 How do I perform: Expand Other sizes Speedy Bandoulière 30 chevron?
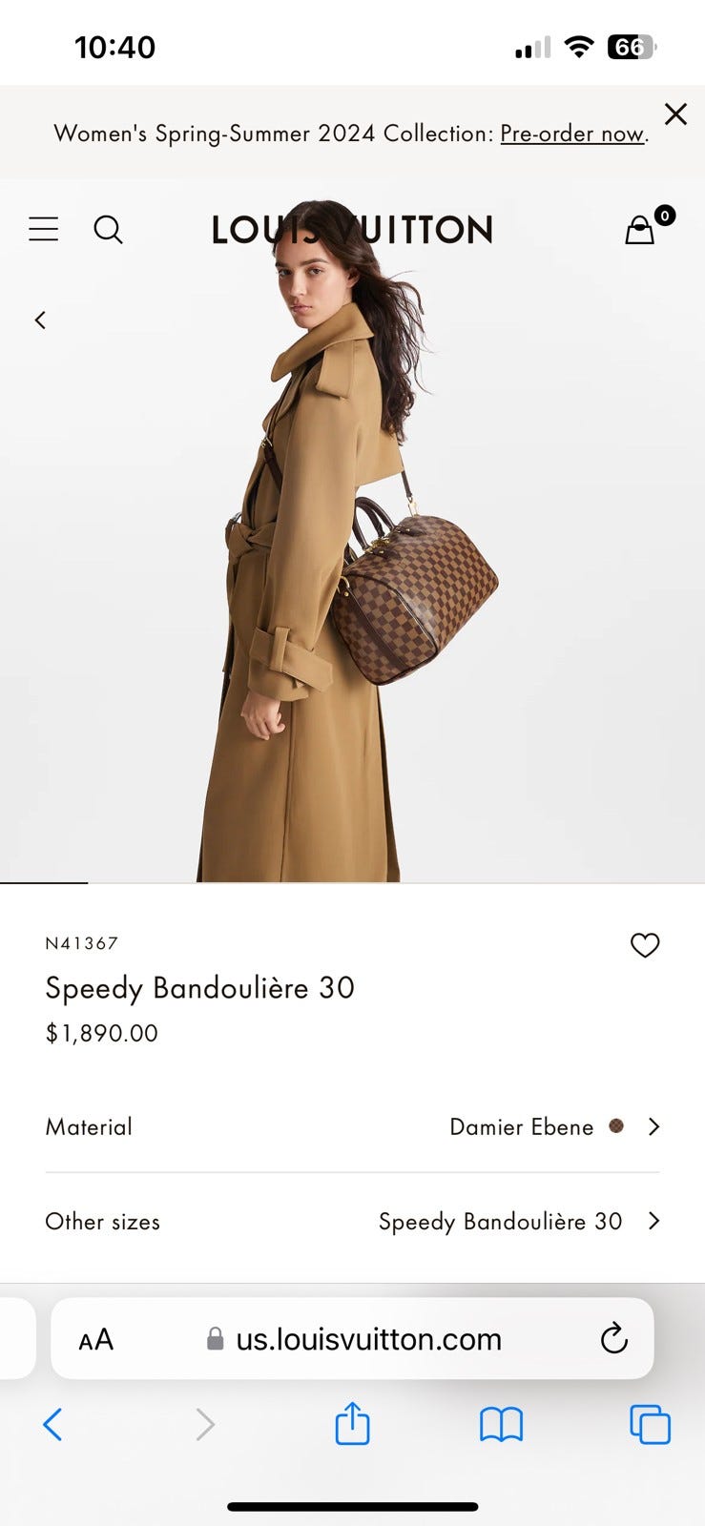pos(654,1221)
